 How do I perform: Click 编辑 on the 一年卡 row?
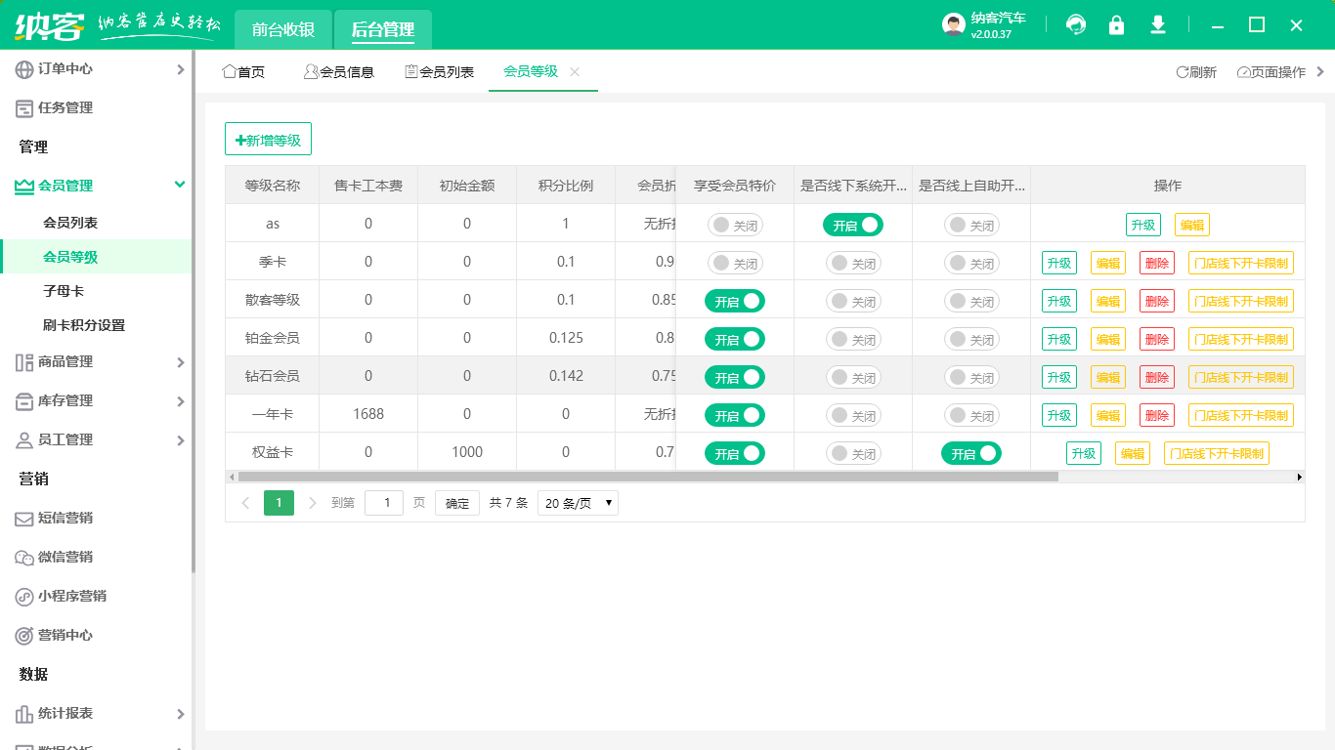(1107, 414)
